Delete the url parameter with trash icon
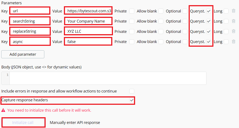239x128 pixels. pyautogui.click(x=234, y=11)
